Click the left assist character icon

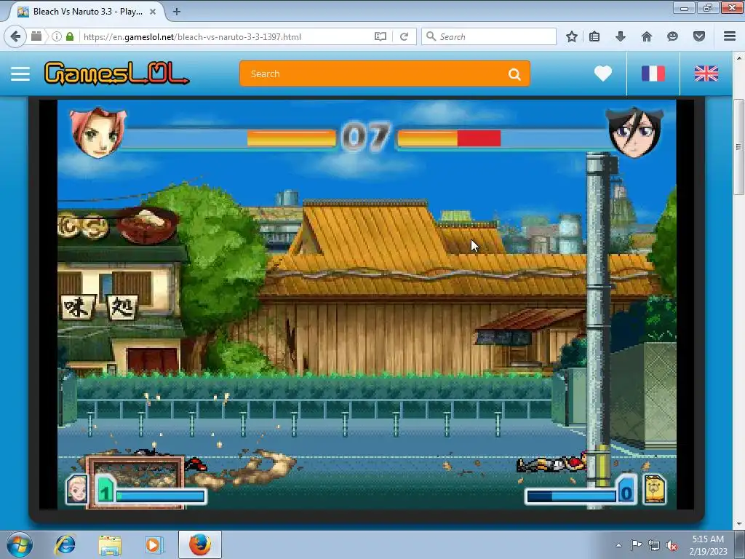77,489
